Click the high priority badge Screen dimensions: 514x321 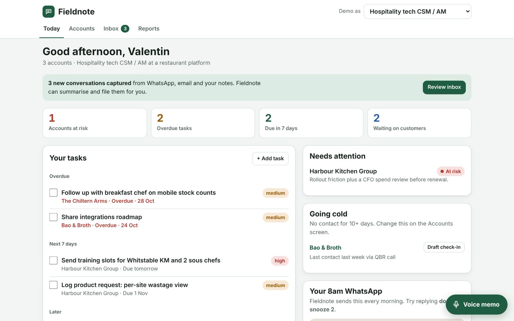click(x=279, y=261)
